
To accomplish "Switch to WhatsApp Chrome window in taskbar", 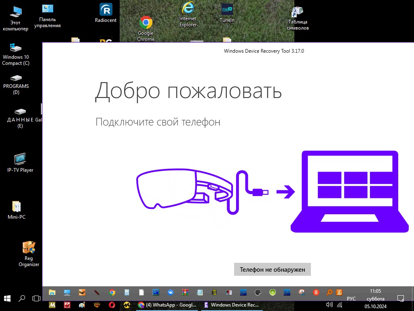I will pos(167,305).
